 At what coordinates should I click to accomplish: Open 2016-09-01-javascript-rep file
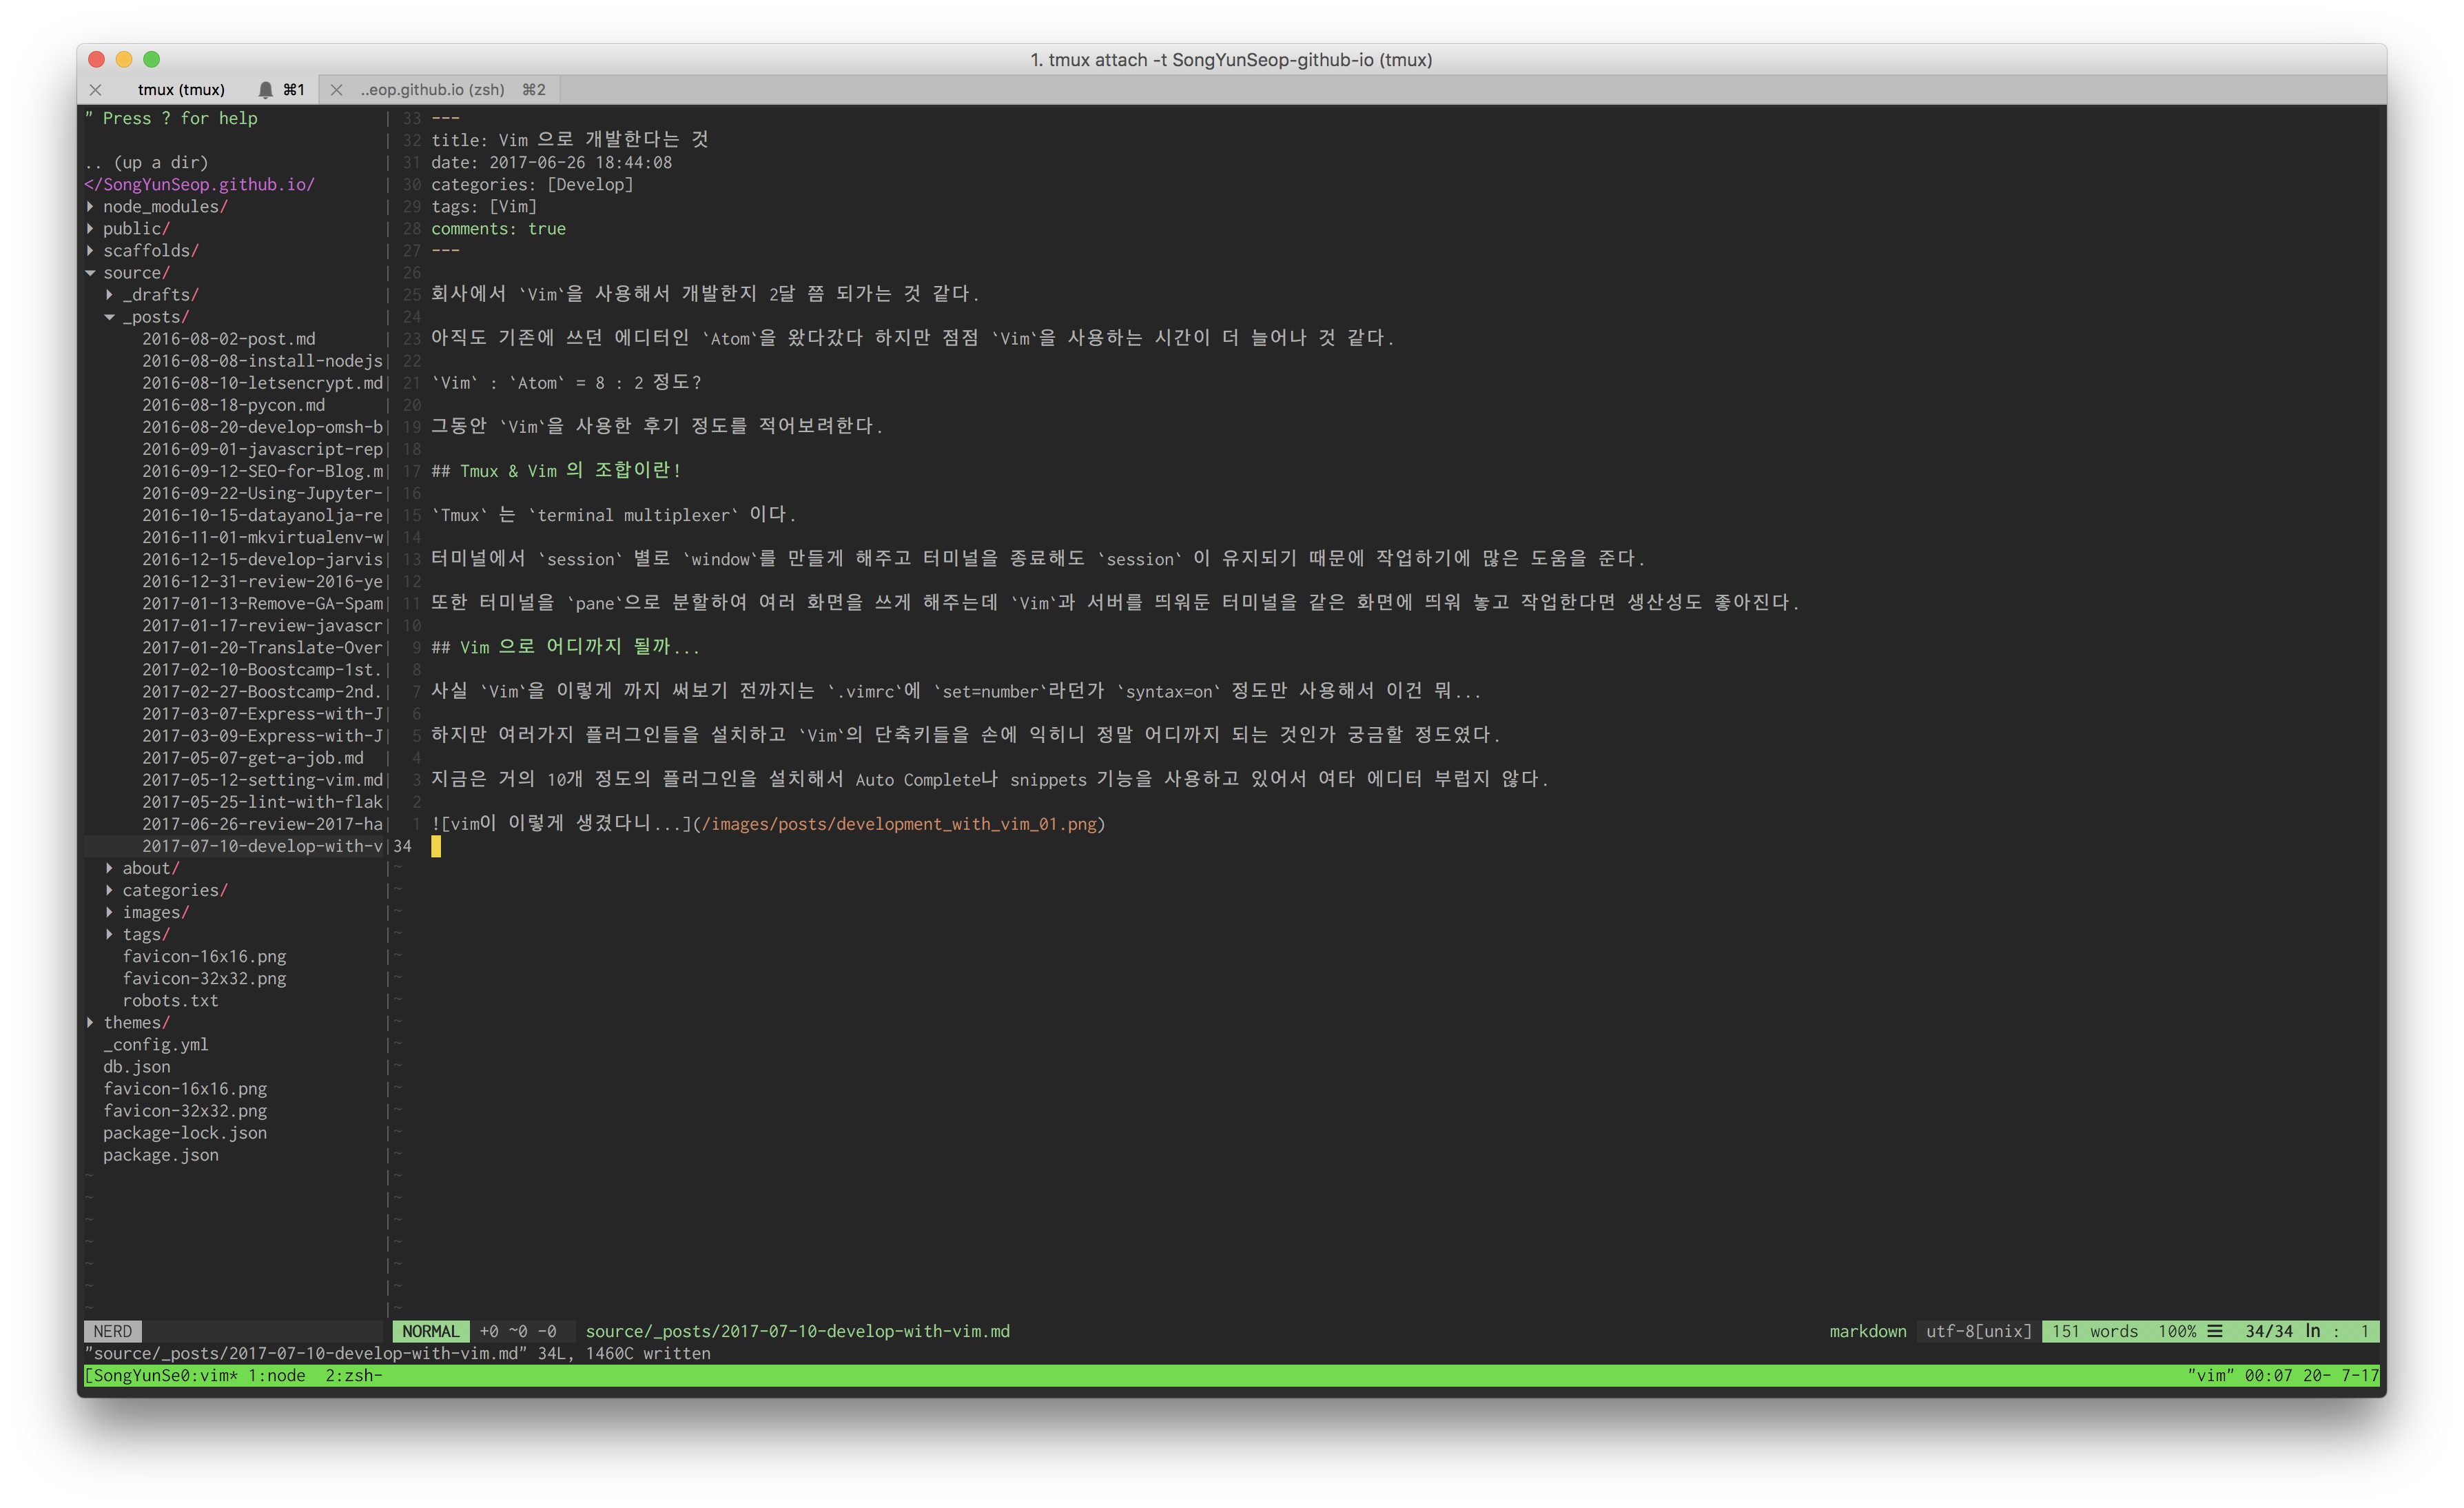tap(262, 449)
